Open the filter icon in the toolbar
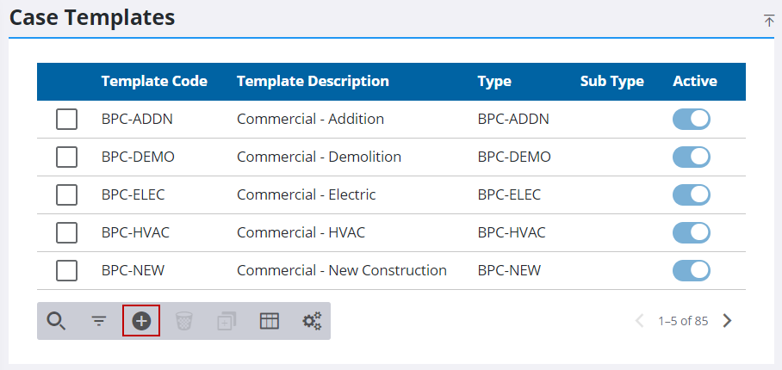 tap(99, 321)
